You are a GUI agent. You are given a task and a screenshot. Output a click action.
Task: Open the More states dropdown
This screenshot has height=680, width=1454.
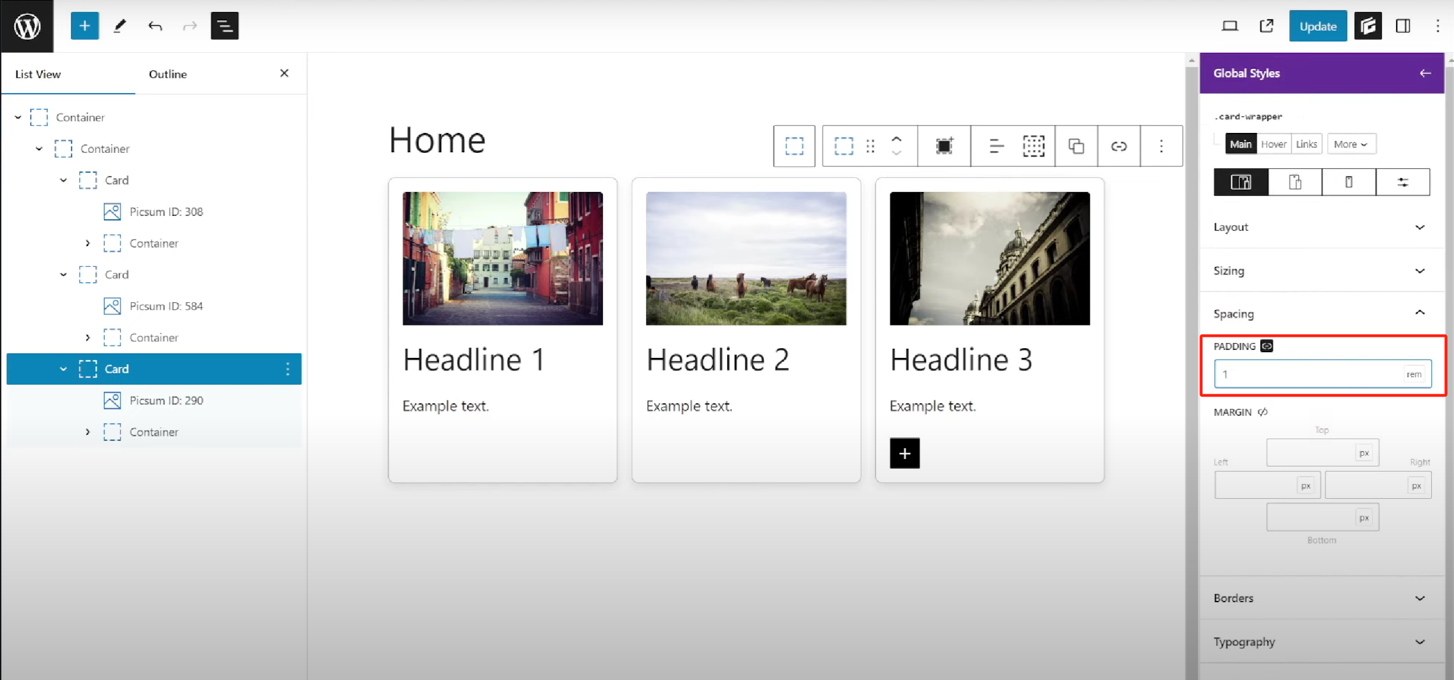click(x=1350, y=144)
